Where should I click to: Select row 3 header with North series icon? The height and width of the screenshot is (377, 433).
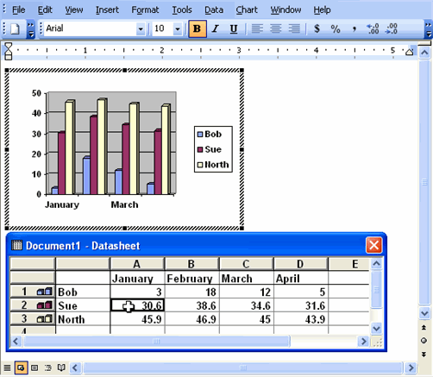tap(32, 319)
